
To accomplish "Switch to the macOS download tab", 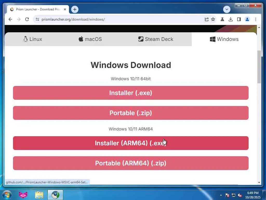I will click(x=90, y=39).
